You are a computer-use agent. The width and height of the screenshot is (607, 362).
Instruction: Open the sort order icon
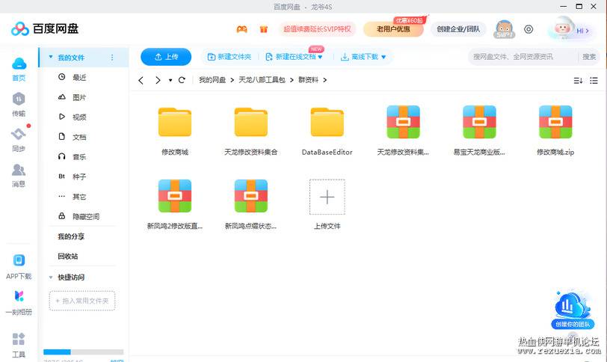click(578, 81)
